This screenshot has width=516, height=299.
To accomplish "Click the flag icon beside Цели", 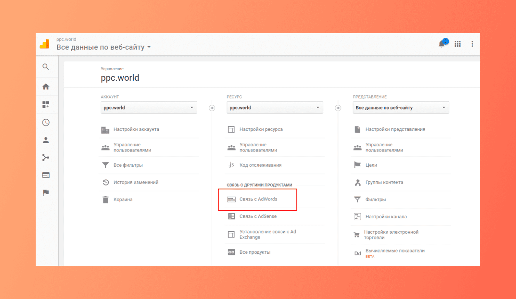I will point(357,165).
